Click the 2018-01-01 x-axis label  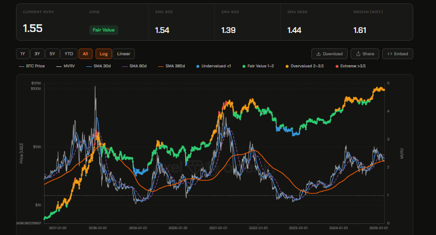tap(97, 228)
